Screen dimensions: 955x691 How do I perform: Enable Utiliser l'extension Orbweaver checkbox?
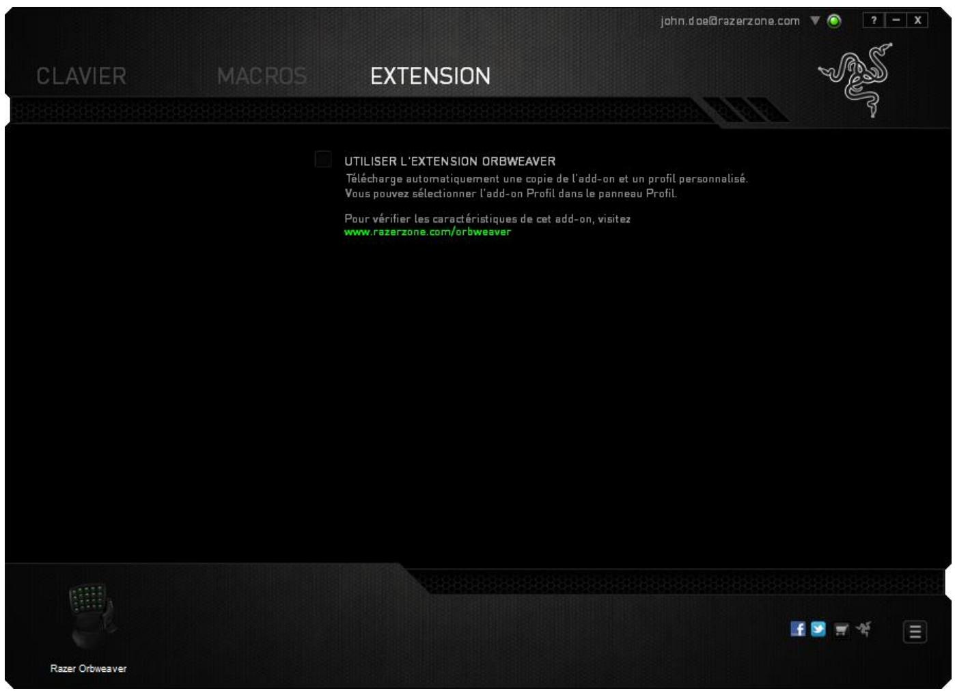[323, 159]
